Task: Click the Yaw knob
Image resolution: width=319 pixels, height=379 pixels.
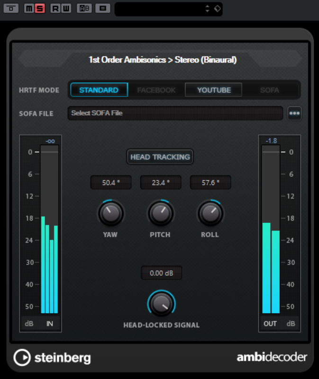Action: [x=110, y=213]
